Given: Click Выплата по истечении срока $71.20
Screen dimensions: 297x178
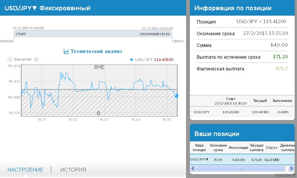Looking at the screenshot, I should click(280, 57).
